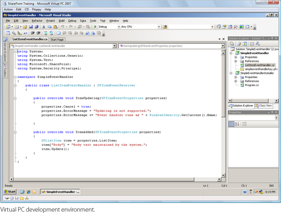Screen dimensions: 281x213
Task: Comment out the selected lines icon
Action: (45, 33)
